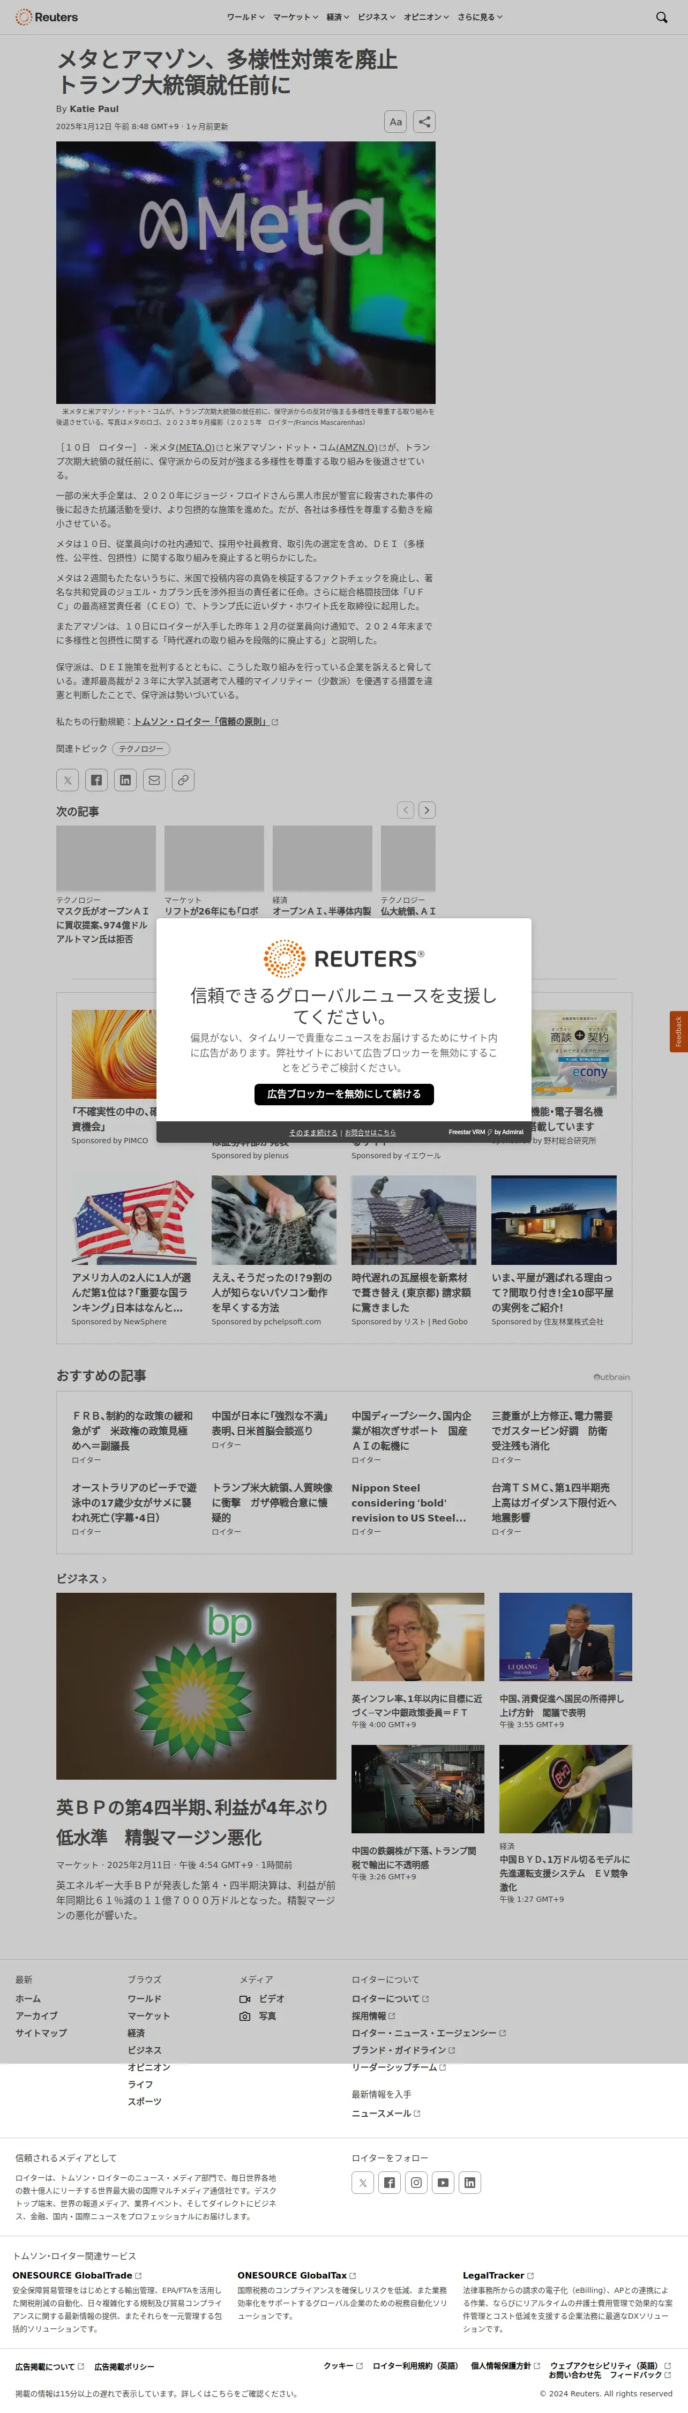Share article via Facebook icon below article

coord(96,780)
